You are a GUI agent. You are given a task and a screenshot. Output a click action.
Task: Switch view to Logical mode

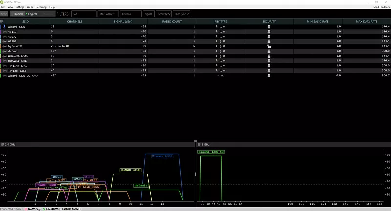click(x=32, y=14)
